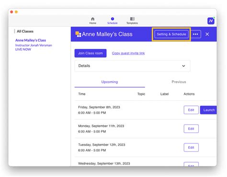The height and width of the screenshot is (177, 227).
Task: Click the Actions column header
Action: [x=189, y=94]
